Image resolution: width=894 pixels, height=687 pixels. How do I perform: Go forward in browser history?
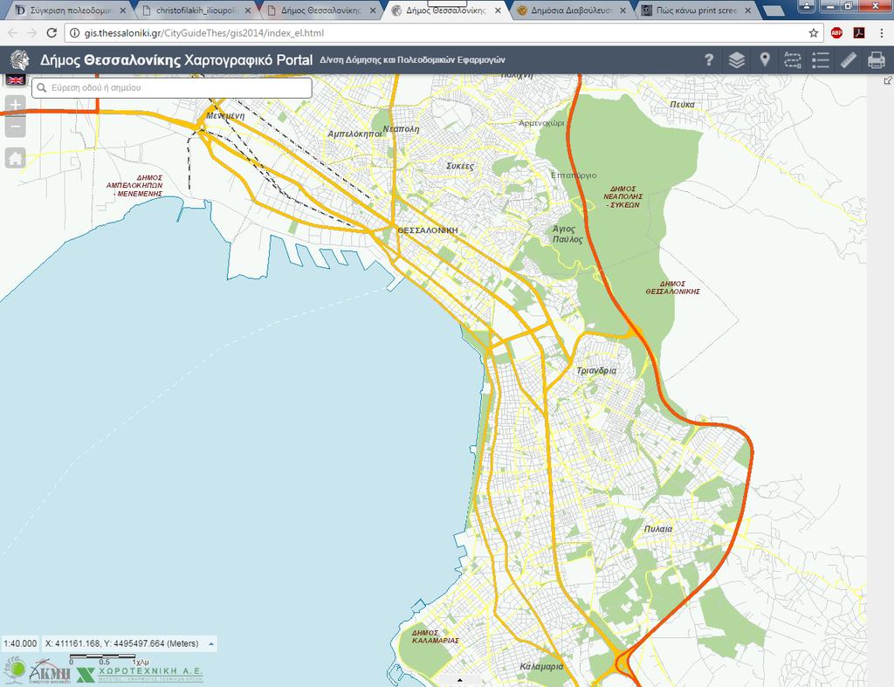pyautogui.click(x=32, y=33)
